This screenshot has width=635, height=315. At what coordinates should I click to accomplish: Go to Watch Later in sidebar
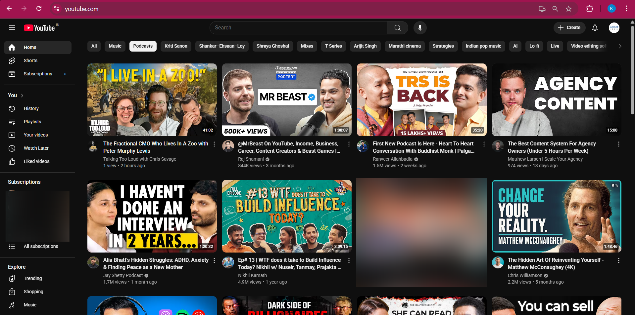click(36, 148)
